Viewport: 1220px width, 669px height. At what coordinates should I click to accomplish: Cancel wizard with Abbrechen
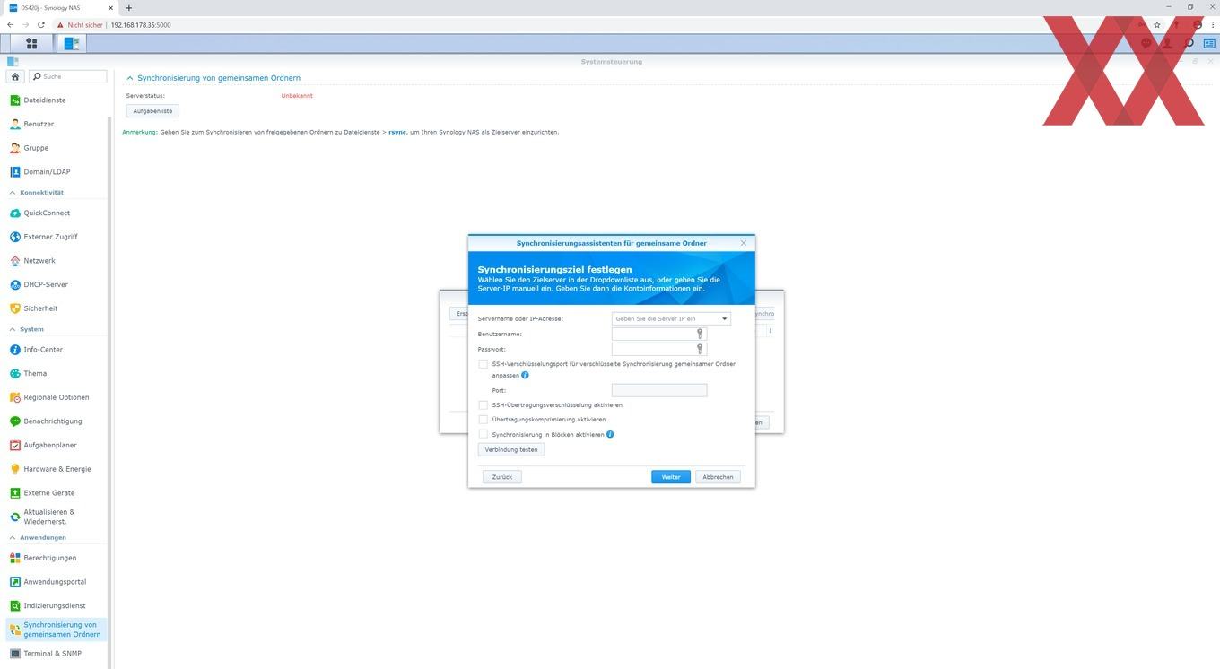(x=718, y=477)
